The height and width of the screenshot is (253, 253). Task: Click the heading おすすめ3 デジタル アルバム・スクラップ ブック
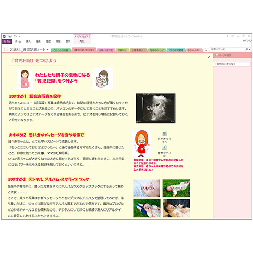click(48, 179)
